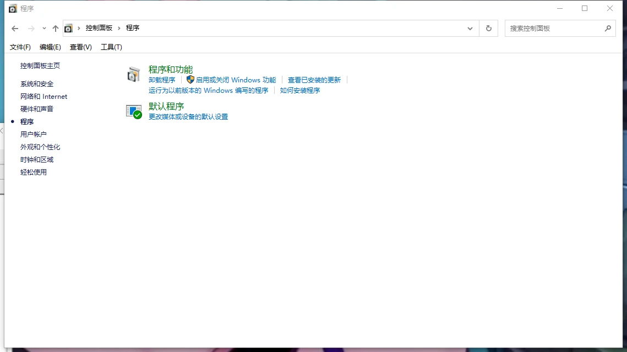Click the 卸载程序 link

point(162,80)
